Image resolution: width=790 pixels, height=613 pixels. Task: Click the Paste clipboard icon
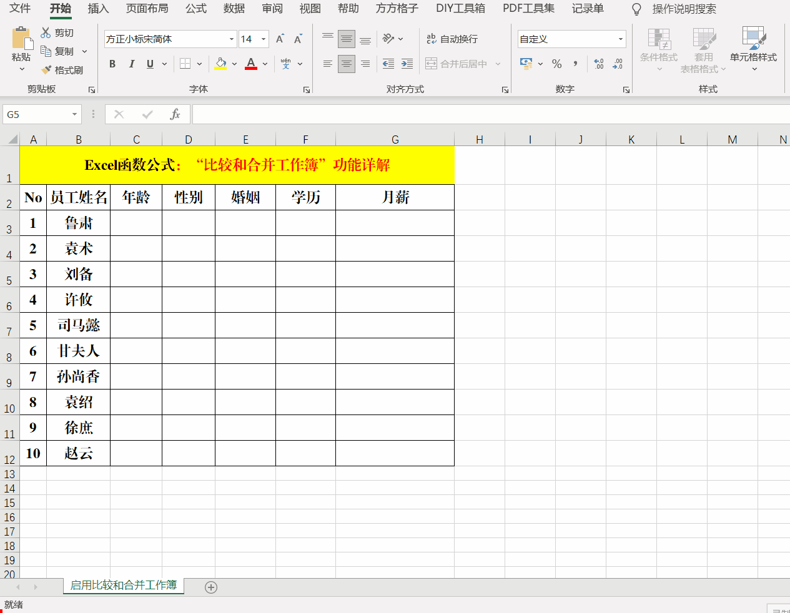coord(22,38)
